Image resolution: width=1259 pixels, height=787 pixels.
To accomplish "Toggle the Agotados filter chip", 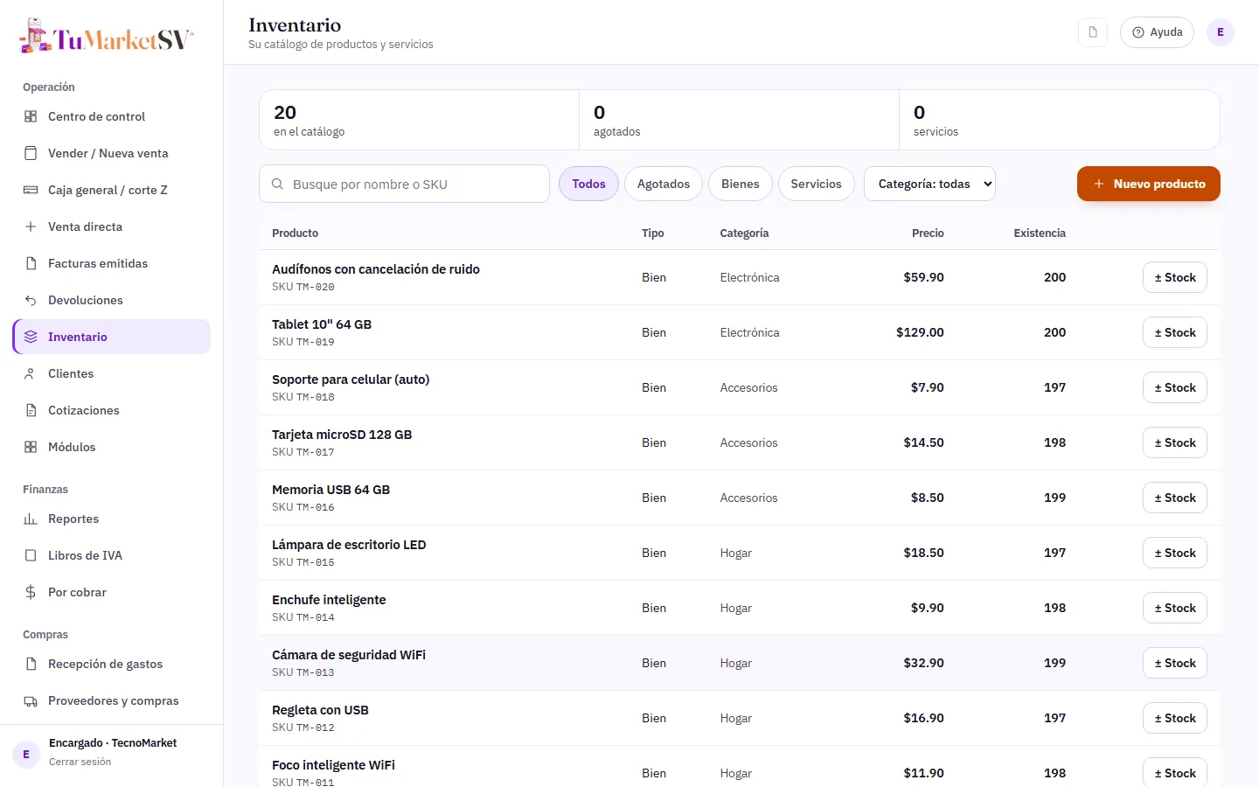I will coord(664,184).
